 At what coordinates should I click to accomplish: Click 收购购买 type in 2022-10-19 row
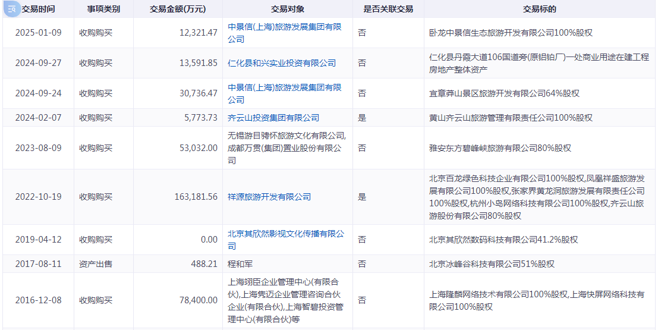[96, 197]
